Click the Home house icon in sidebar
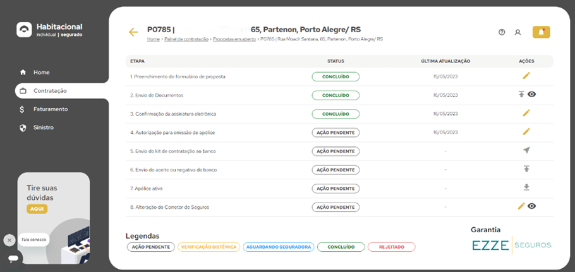 click(x=23, y=73)
